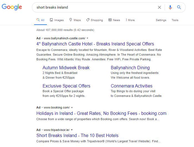Expand the booking.com ad dropdown arrow
The height and width of the screenshot is (147, 194).
coord(72,107)
